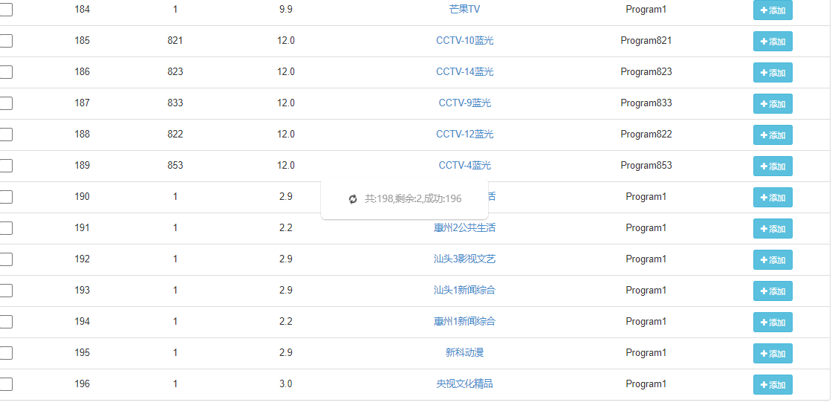838x408 pixels.
Task: Click the add button for 芒果TV row
Action: pyautogui.click(x=773, y=10)
